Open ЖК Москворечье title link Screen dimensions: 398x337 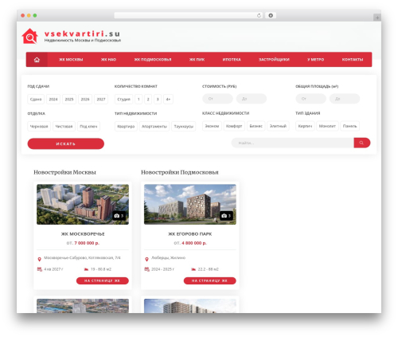tap(83, 234)
